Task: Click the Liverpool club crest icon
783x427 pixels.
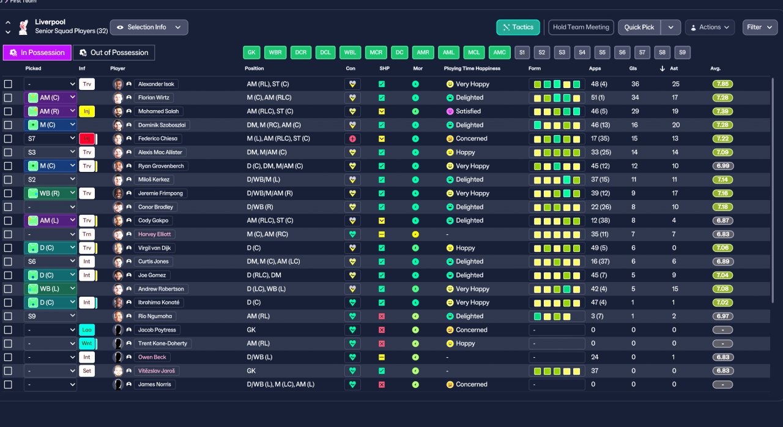Action: [x=23, y=27]
